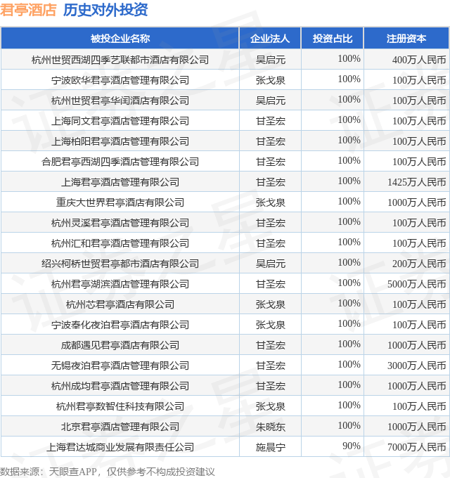Click the 君亭酒店 title text
Screen dimensions: 450x478
pos(28,10)
